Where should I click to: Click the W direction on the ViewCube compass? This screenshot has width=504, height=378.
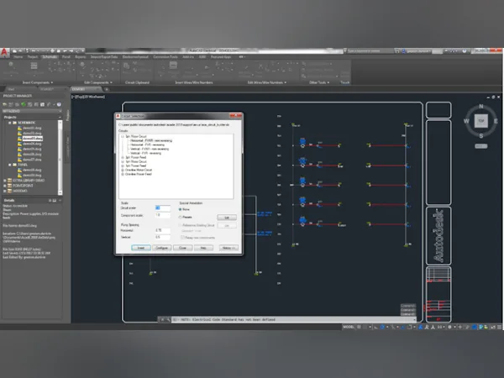point(466,121)
